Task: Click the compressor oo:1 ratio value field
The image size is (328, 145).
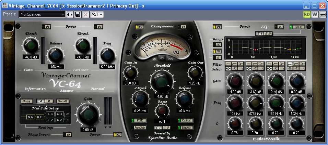Action: 162,121
